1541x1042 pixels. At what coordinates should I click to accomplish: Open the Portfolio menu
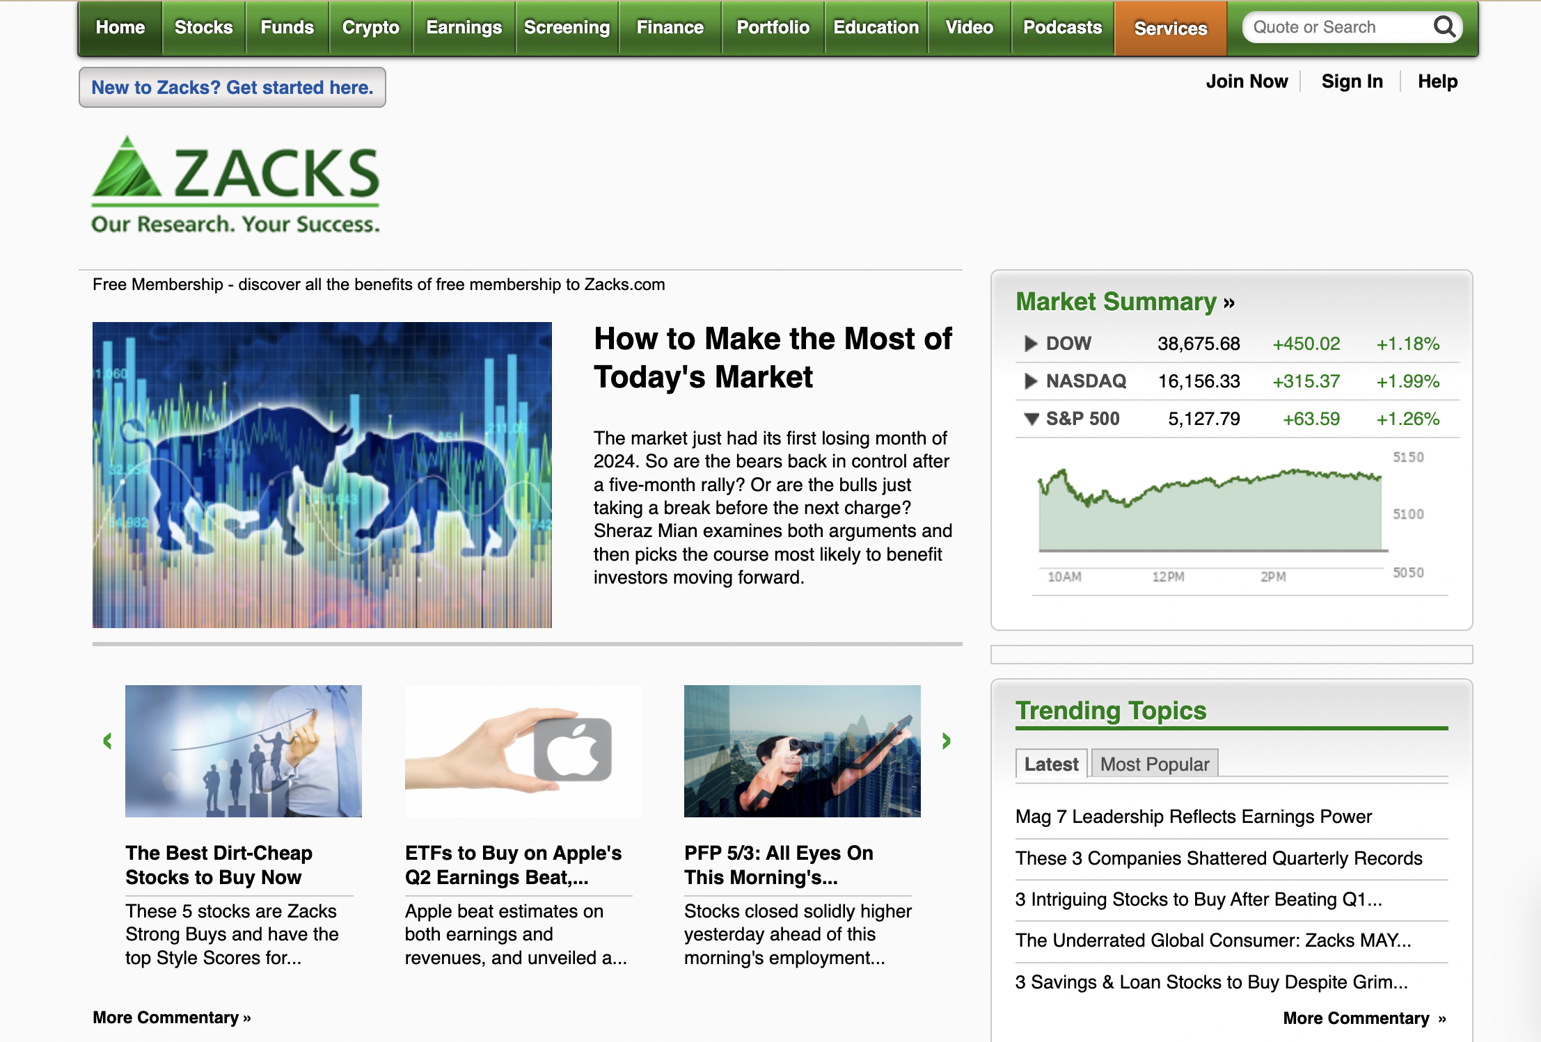point(773,28)
